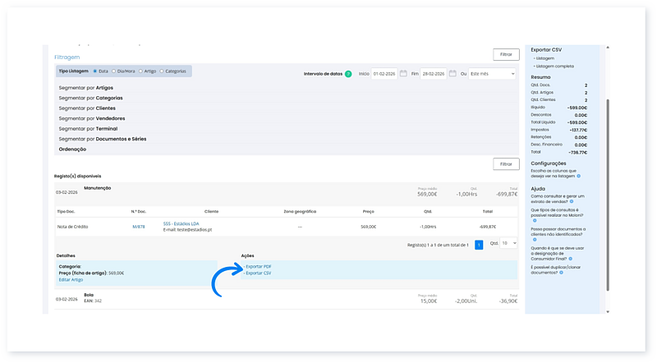Open document number M/878 link

pos(138,226)
